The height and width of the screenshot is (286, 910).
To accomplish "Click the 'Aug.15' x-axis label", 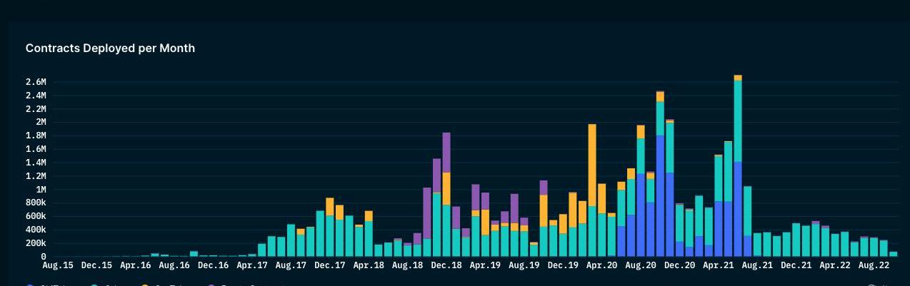I will click(x=58, y=265).
